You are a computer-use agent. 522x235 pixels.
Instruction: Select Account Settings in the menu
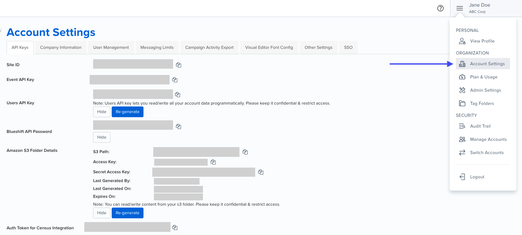[483, 64]
